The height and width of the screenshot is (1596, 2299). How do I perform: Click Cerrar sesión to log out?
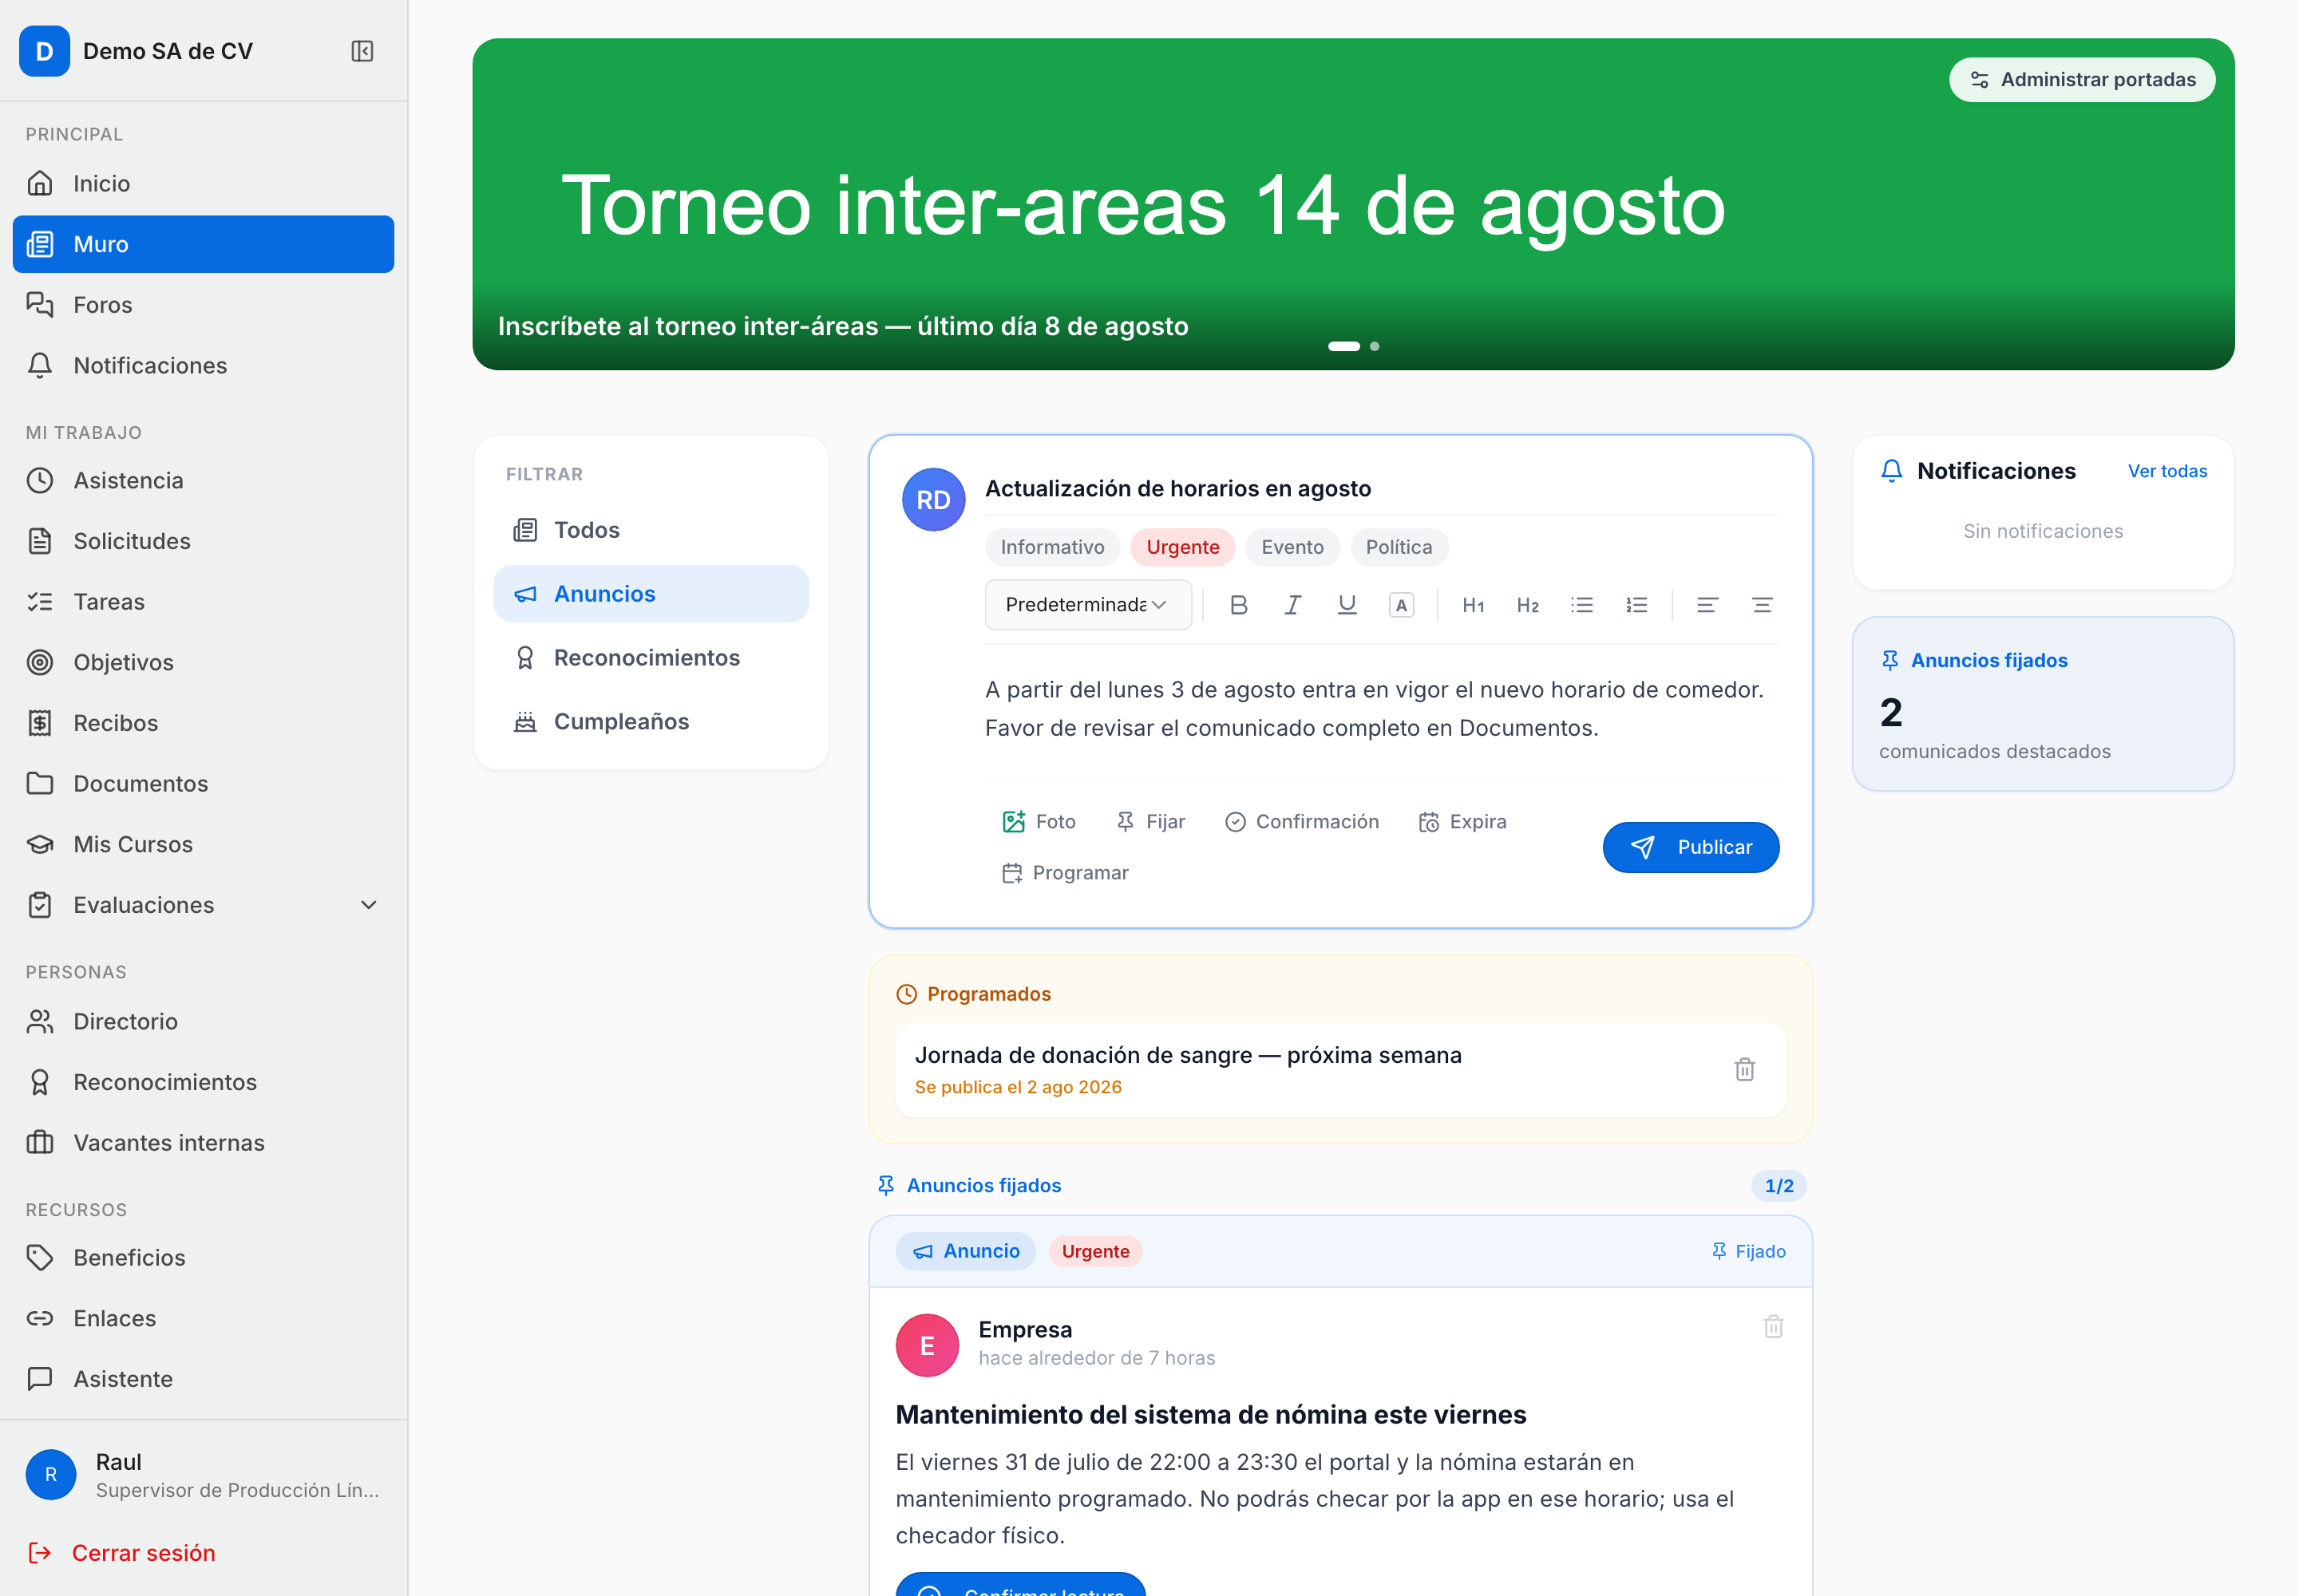(122, 1553)
